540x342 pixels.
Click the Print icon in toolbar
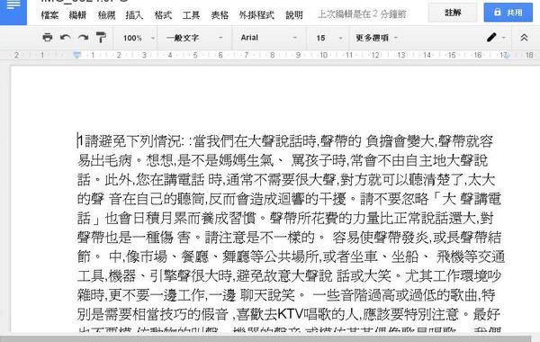tap(47, 37)
